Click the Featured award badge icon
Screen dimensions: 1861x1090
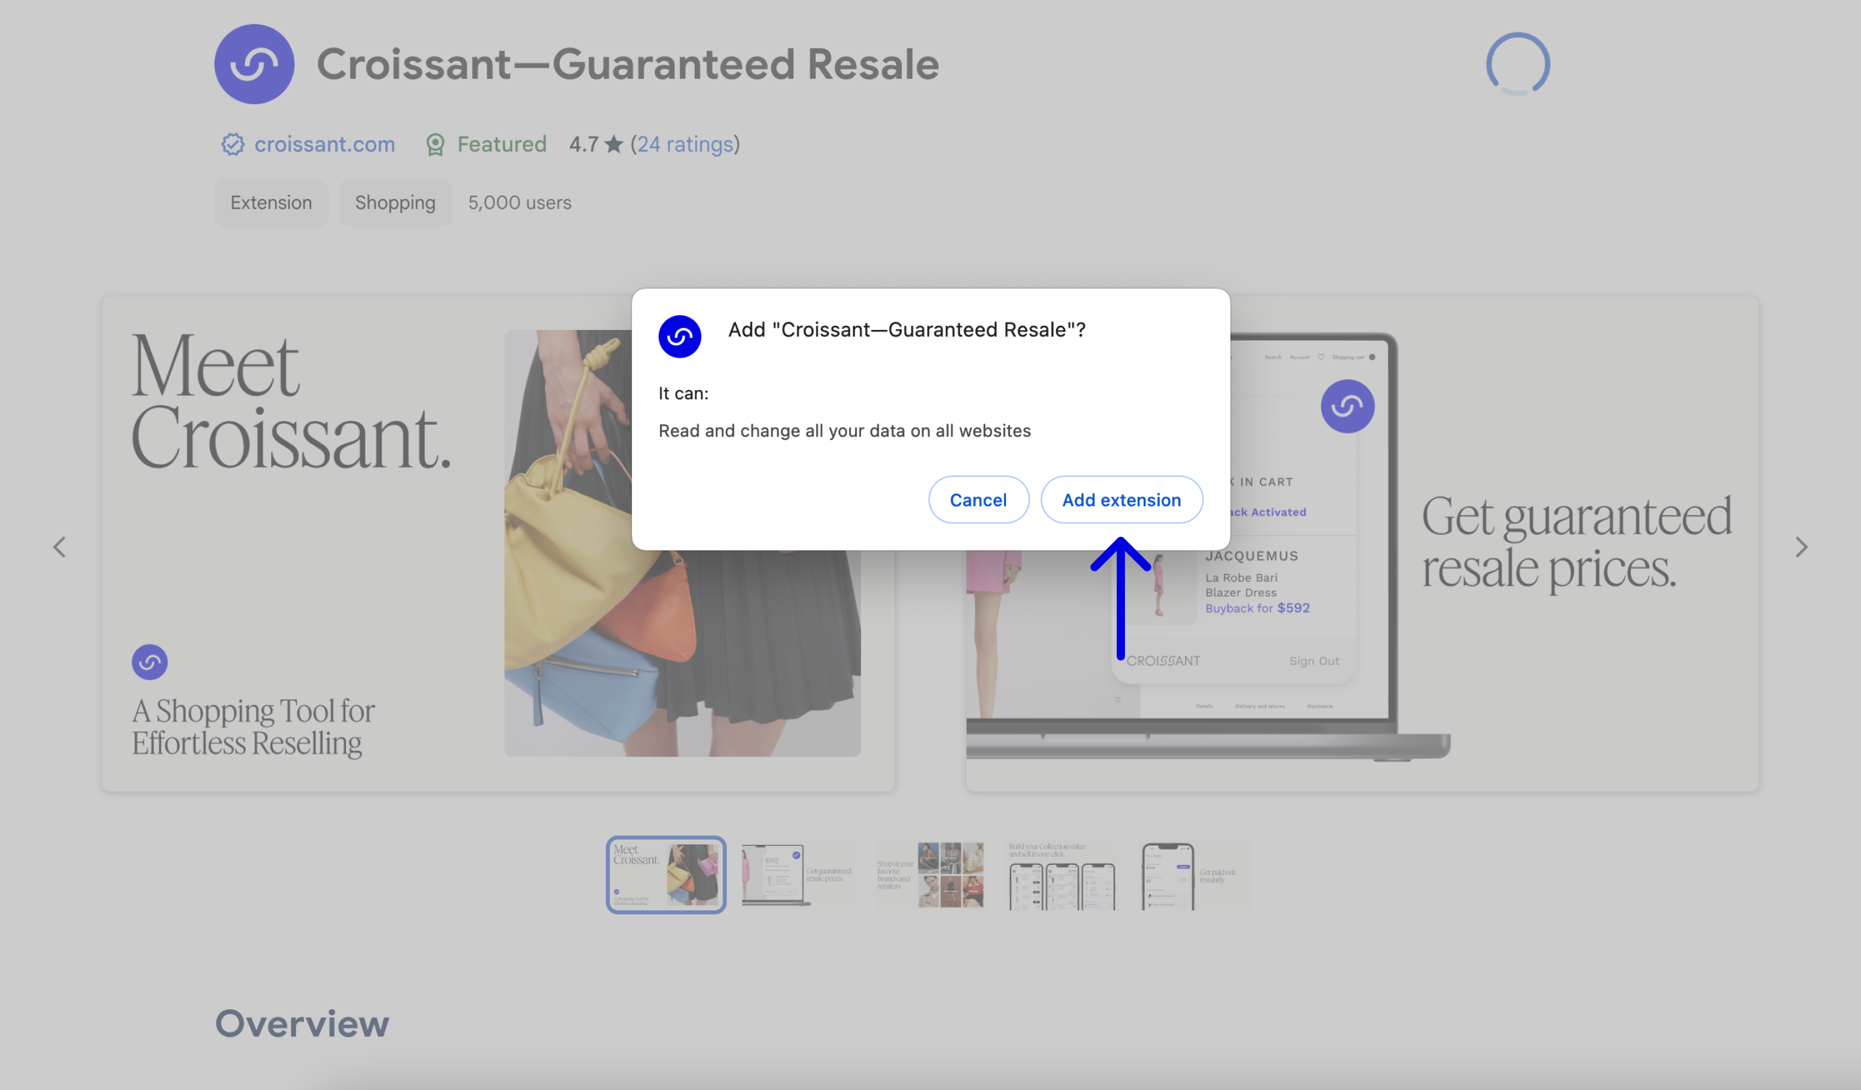pos(435,145)
